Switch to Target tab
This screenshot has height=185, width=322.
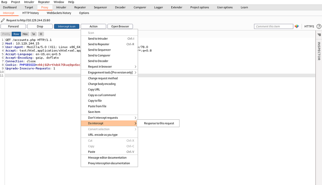point(29,8)
